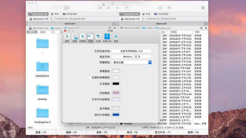Select the left panel macw.com tab

[x=70, y=24]
